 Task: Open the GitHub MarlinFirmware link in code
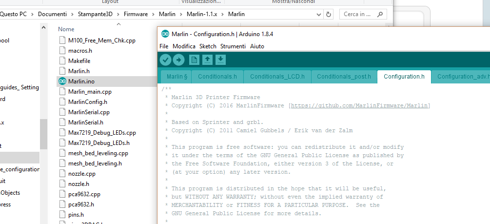point(359,106)
